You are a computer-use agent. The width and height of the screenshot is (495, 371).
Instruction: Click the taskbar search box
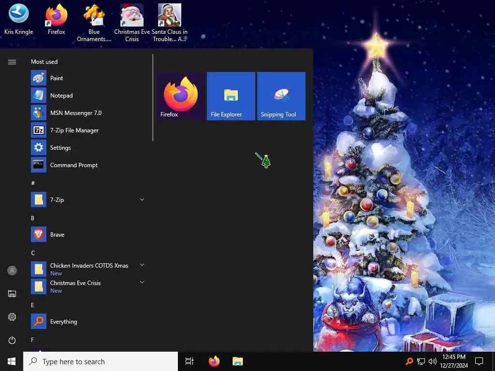tap(101, 361)
